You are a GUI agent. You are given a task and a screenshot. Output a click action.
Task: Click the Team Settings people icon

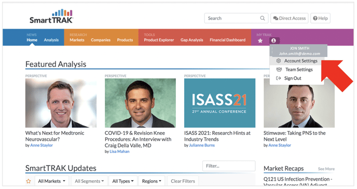(x=279, y=69)
